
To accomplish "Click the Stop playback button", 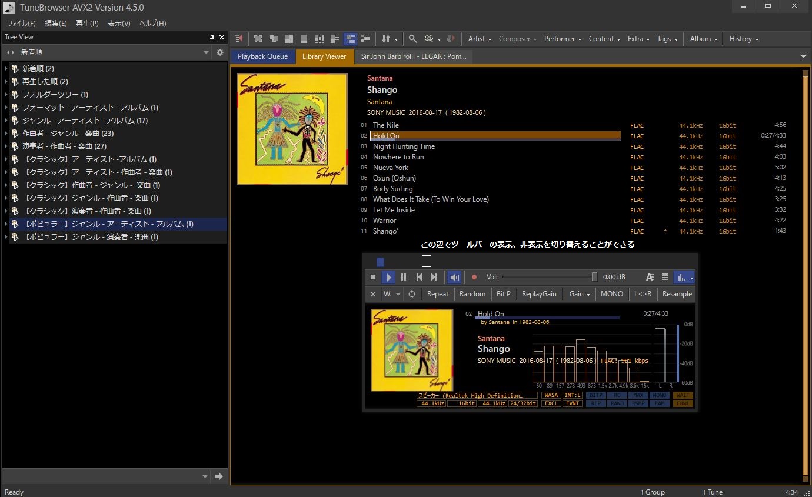I will 373,277.
